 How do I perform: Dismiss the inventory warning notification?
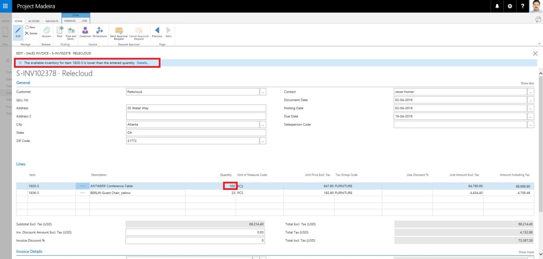20,63
